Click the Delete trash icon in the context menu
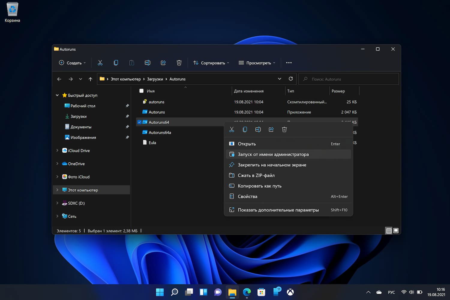This screenshot has height=300, width=450. point(284,130)
